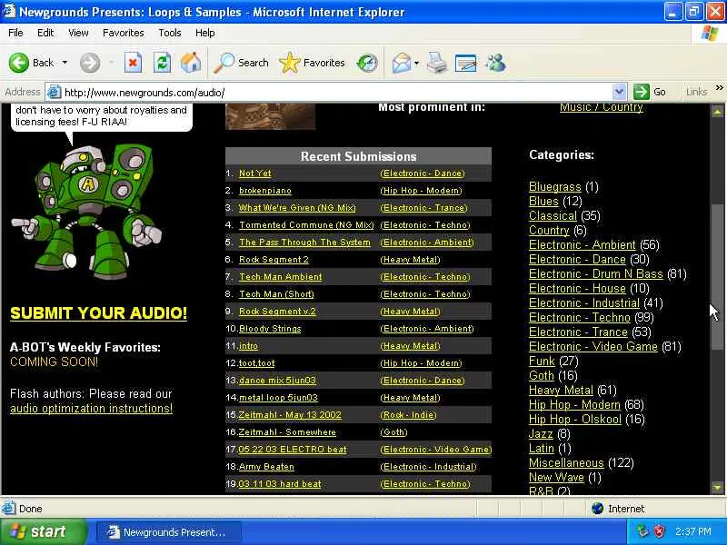Open Hip Hop - Olskool category
This screenshot has height=545, width=727.
click(x=575, y=420)
